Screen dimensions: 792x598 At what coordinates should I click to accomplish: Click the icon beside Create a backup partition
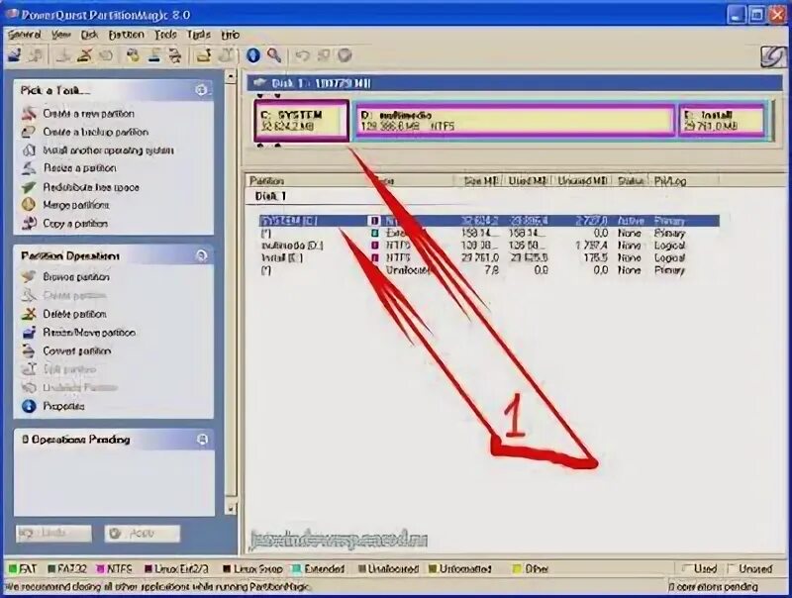coord(29,132)
